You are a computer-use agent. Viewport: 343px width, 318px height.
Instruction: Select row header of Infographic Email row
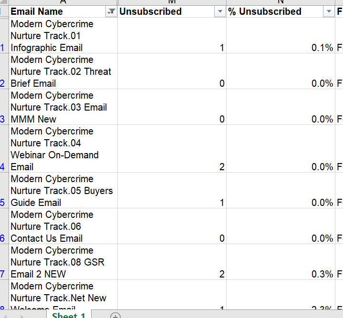click(x=4, y=35)
